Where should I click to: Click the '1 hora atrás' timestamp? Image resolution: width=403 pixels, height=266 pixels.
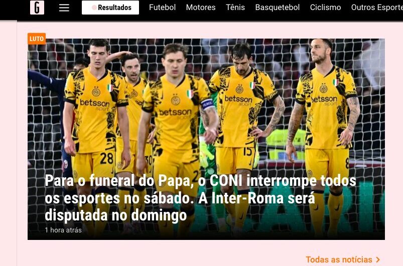(x=63, y=230)
